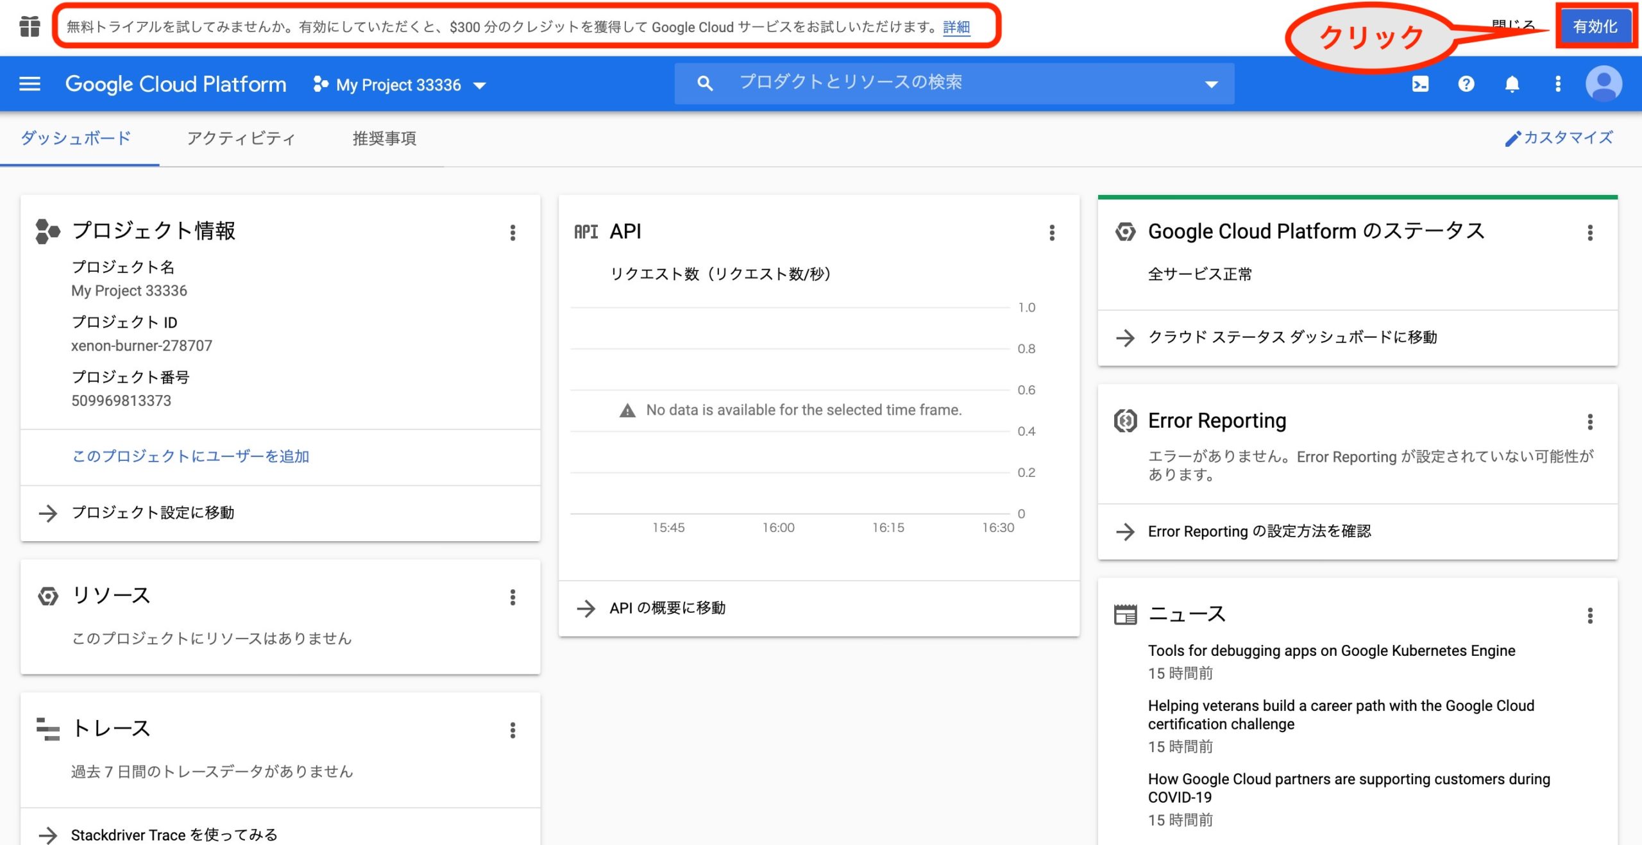The width and height of the screenshot is (1642, 845).
Task: Switch to the 推奨事項 tab
Action: tap(384, 138)
